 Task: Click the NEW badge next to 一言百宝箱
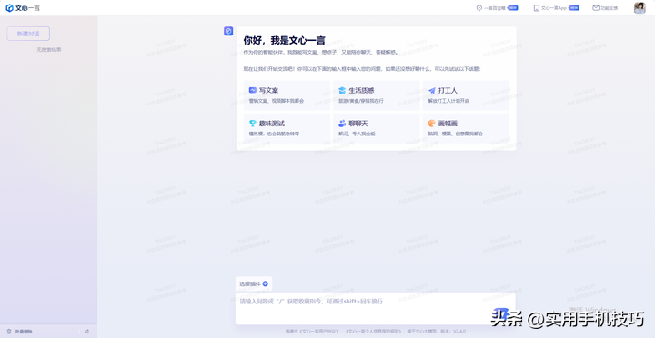512,8
